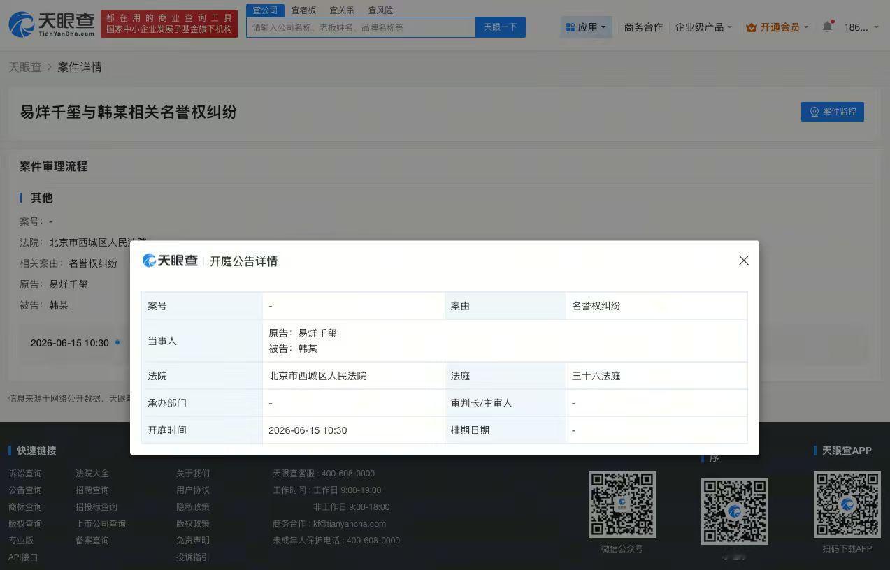This screenshot has height=570, width=890.
Task: Open 招聘查询 footer link
Action: point(92,490)
